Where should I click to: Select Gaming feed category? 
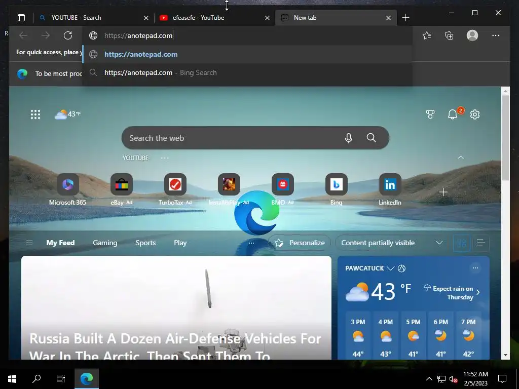pos(105,243)
